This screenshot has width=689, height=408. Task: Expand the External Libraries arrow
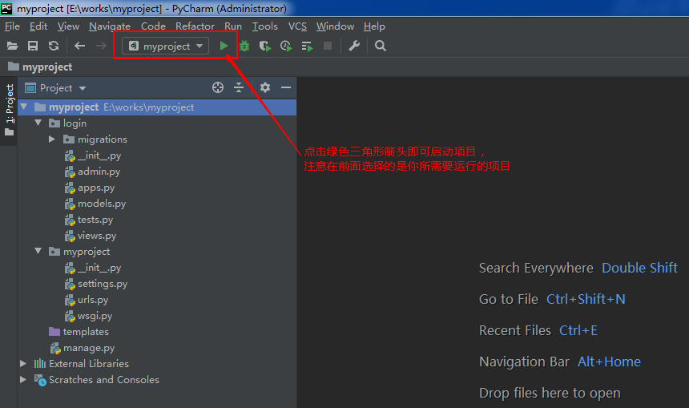coord(23,364)
